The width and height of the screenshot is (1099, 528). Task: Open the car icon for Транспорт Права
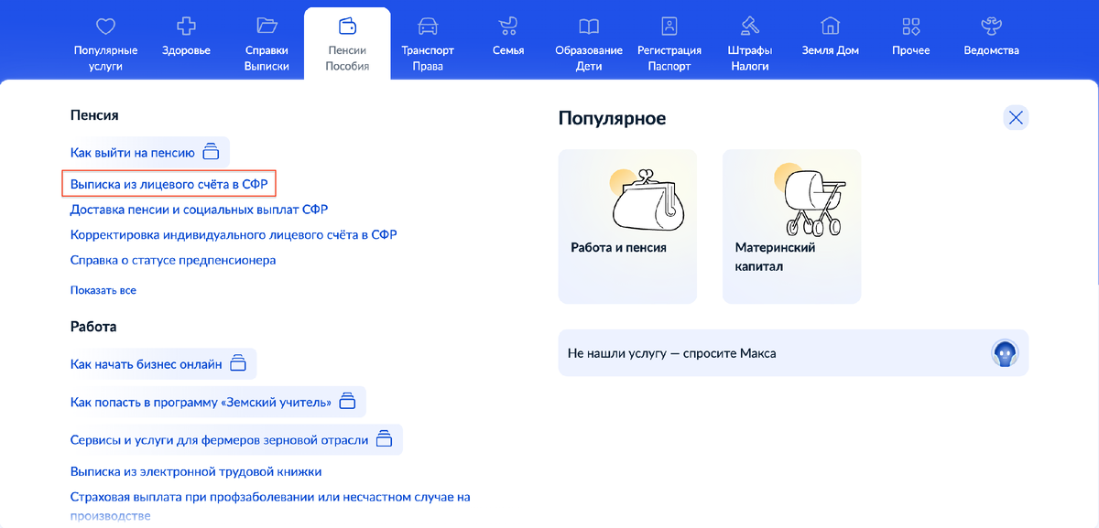click(x=428, y=27)
